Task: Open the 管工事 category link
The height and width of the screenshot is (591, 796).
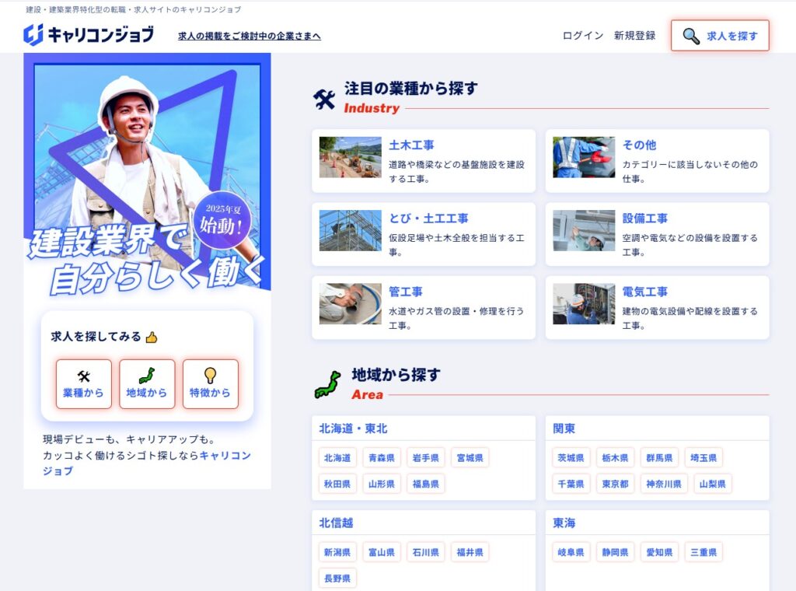Action: [407, 292]
